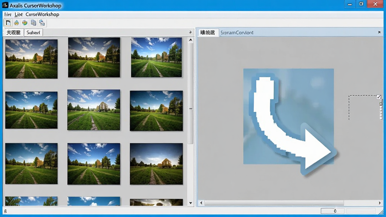Click the Axalis CursorWorkshop title bar app icon

click(x=5, y=5)
